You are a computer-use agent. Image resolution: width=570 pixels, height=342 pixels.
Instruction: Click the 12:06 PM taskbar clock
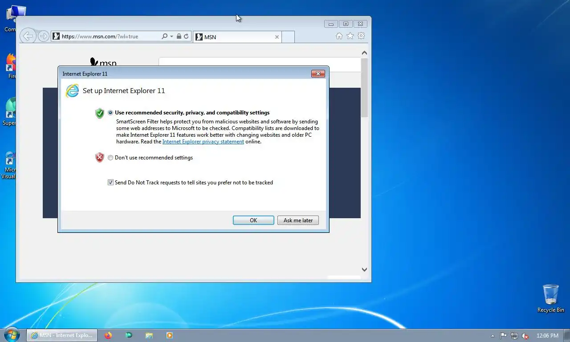547,336
